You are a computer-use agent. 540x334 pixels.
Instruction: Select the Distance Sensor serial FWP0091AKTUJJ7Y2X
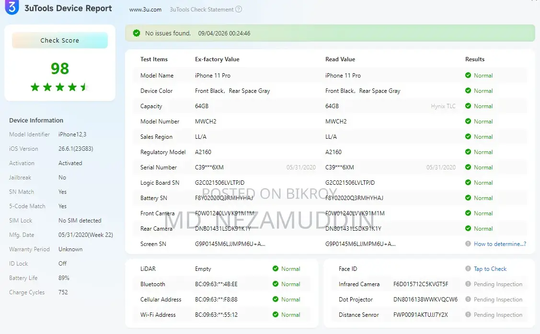tap(421, 315)
